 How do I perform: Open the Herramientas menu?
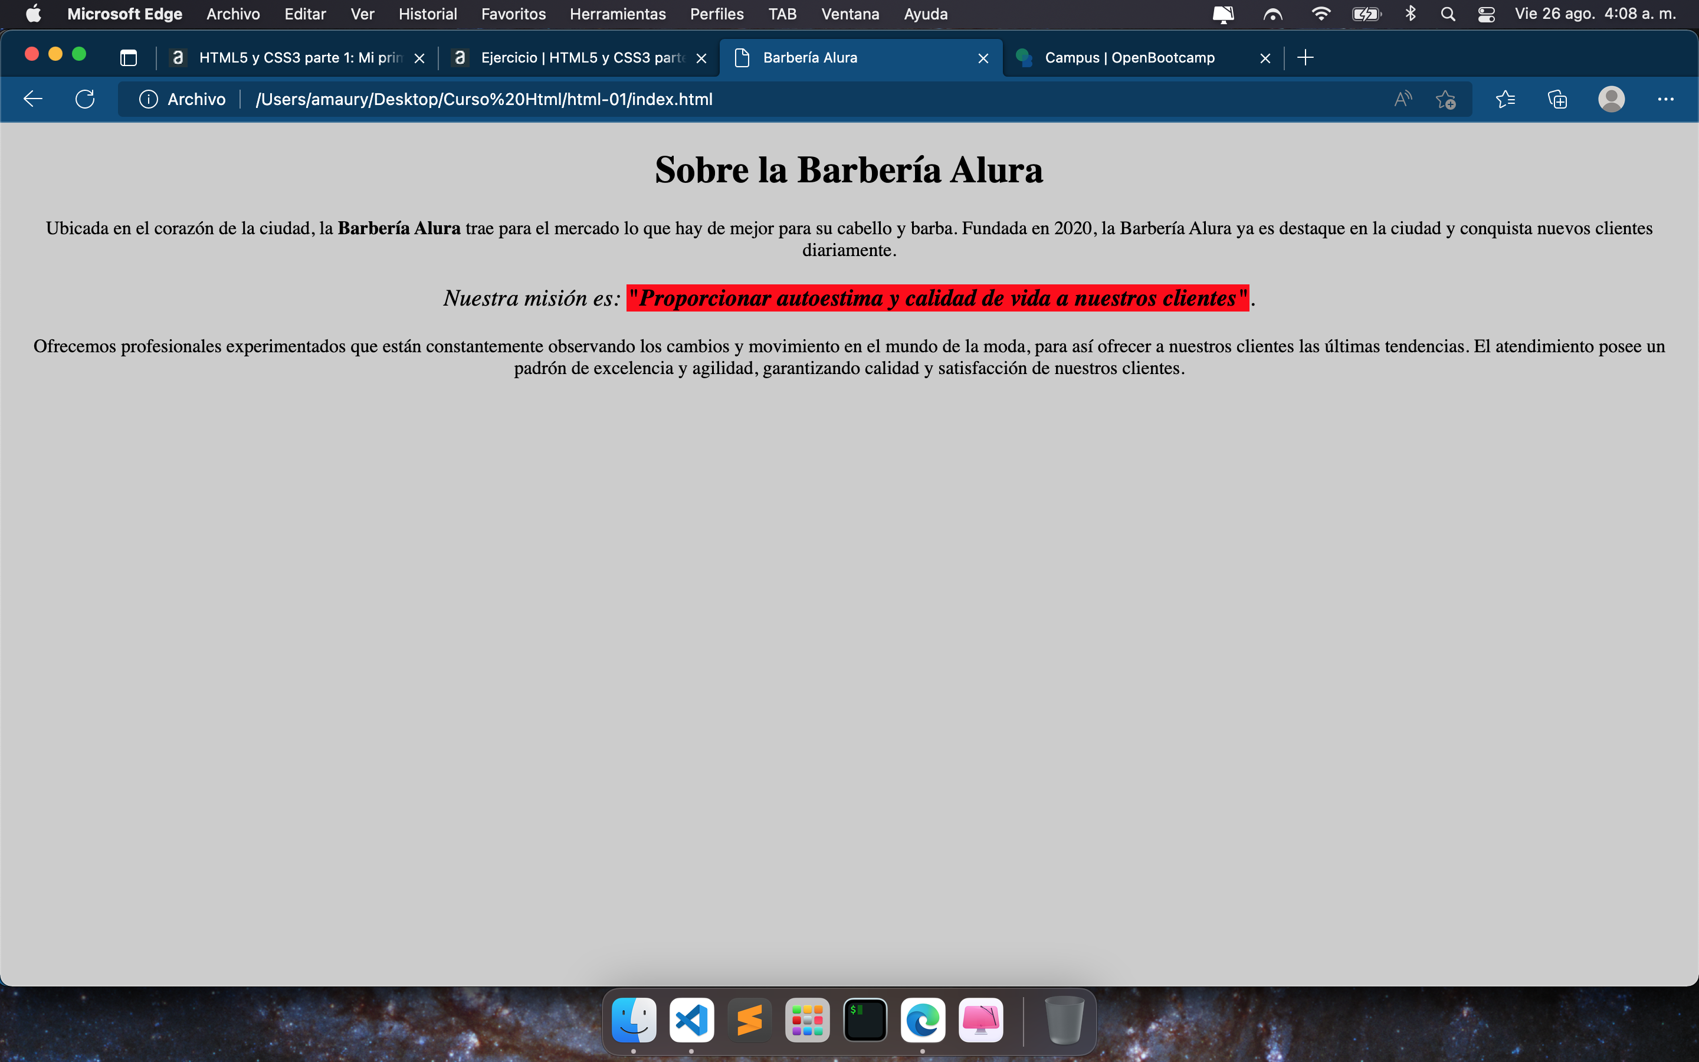[x=617, y=14]
